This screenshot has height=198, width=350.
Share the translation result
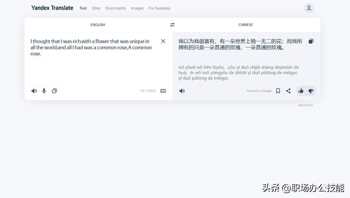click(288, 91)
